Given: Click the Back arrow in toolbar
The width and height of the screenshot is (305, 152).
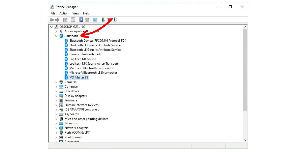Looking at the screenshot, I should coord(52,20).
